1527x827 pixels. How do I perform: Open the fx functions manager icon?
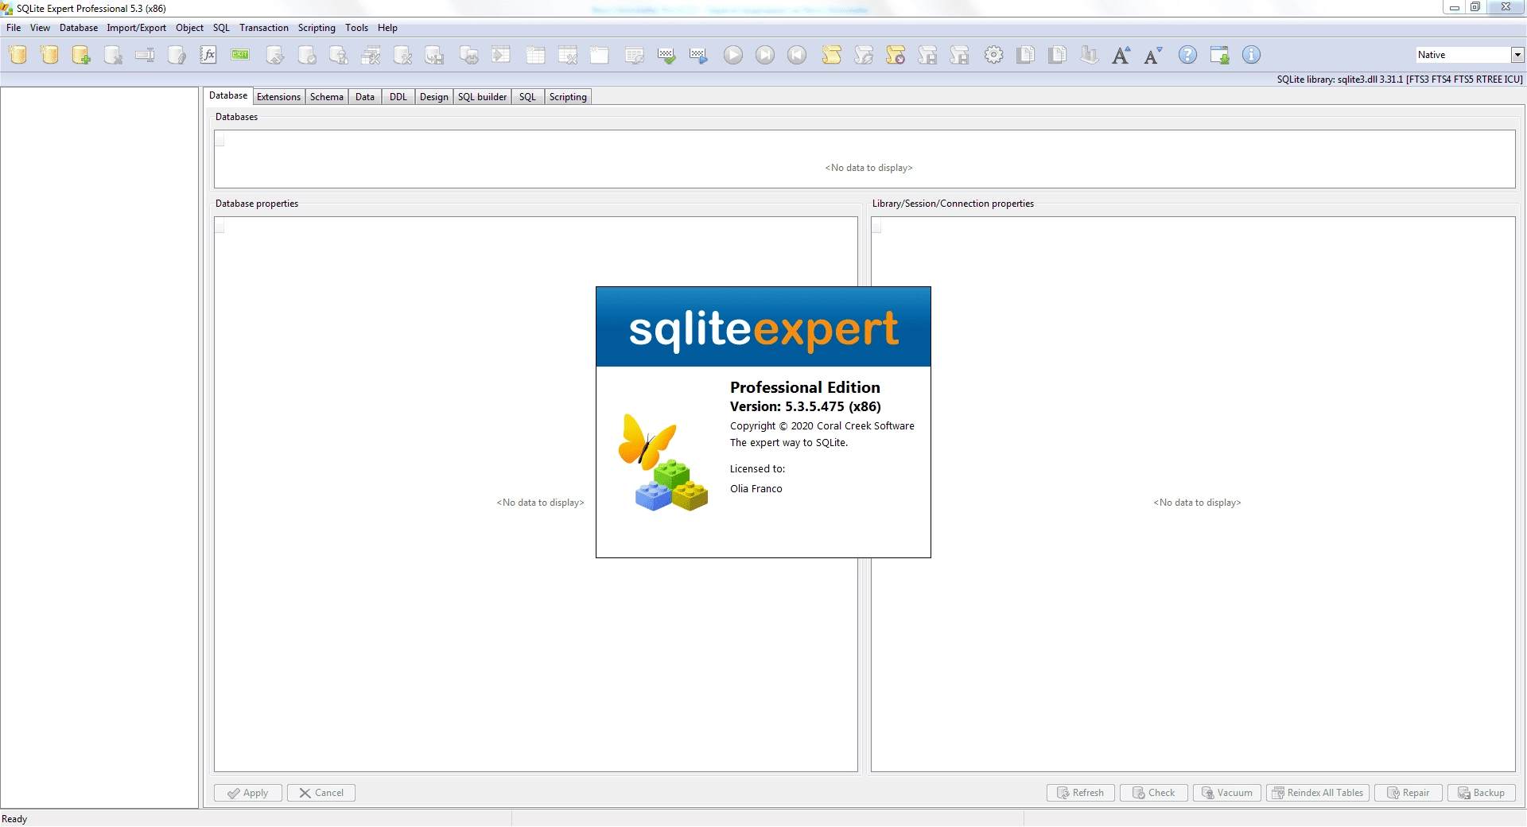pyautogui.click(x=208, y=55)
